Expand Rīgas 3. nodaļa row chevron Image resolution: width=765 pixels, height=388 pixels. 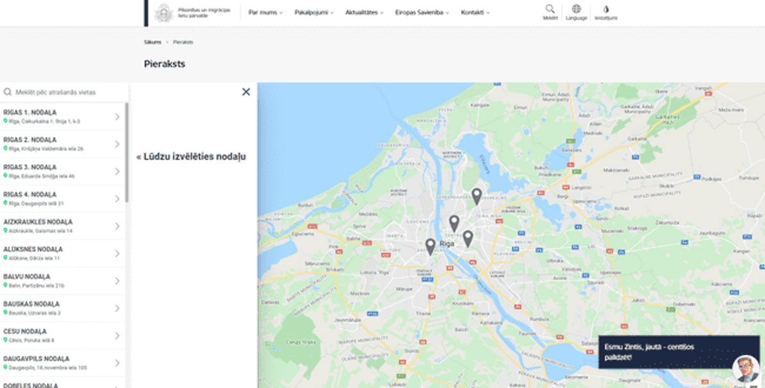[x=117, y=172]
